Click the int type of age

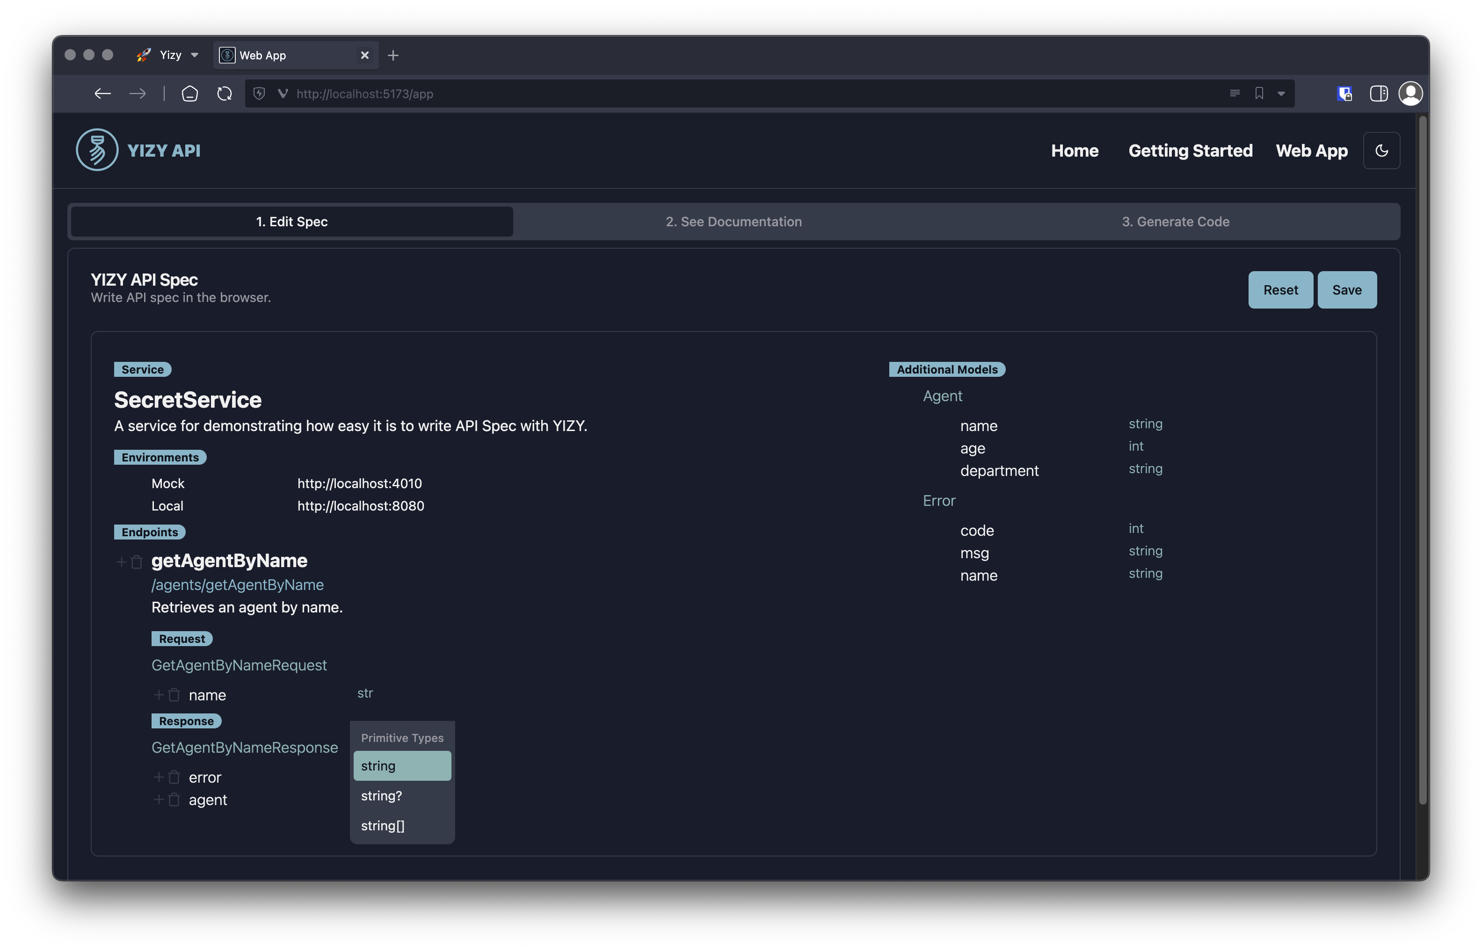(x=1136, y=446)
